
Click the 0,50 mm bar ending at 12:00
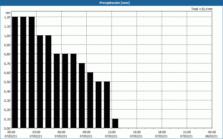coord(107,105)
